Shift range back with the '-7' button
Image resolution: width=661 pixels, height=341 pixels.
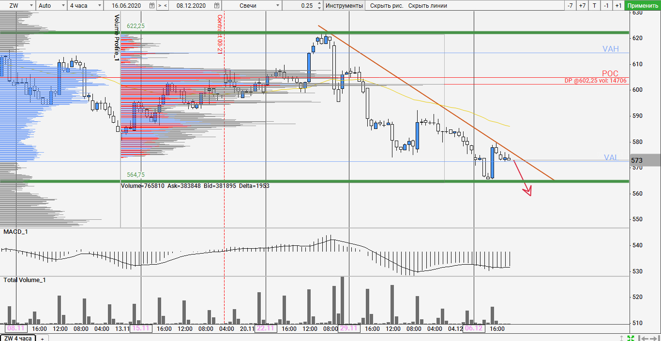click(570, 6)
